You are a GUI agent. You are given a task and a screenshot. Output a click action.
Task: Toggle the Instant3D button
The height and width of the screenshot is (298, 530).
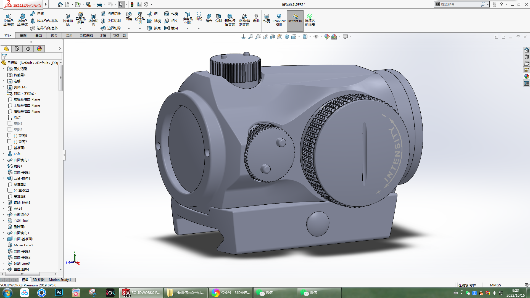point(295,21)
